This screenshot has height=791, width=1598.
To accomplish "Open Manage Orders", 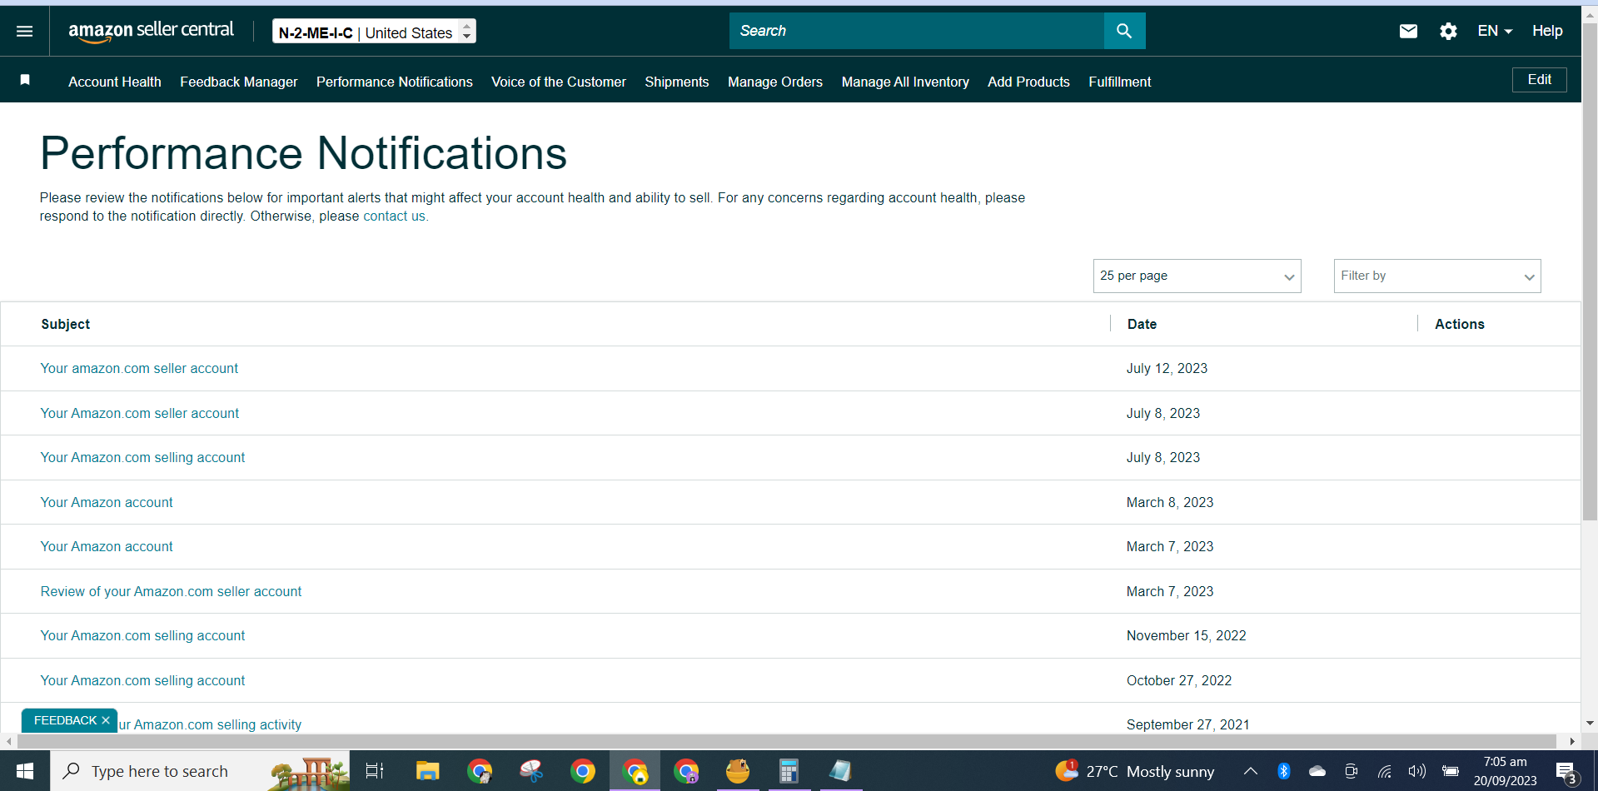I will click(775, 82).
